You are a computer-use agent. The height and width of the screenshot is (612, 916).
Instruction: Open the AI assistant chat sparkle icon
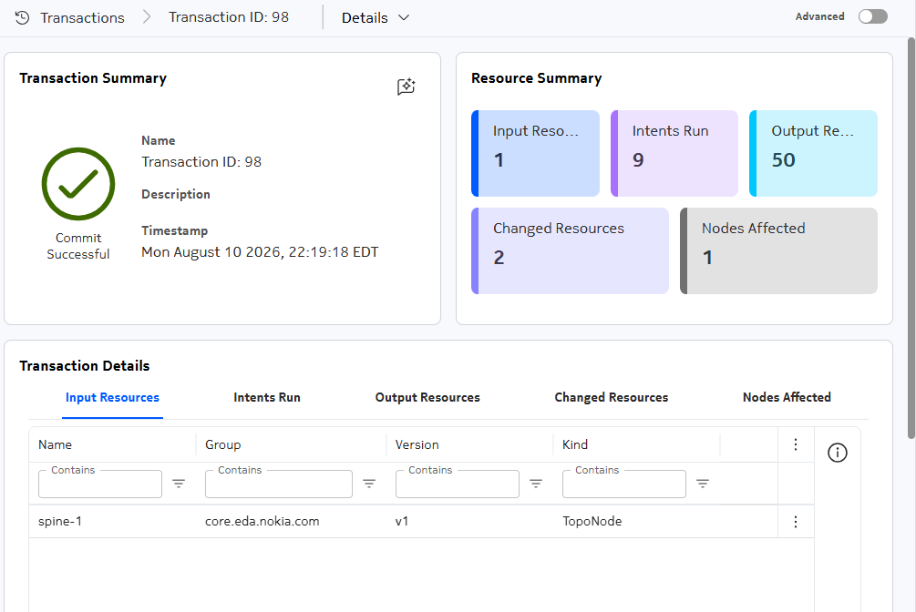(x=406, y=87)
